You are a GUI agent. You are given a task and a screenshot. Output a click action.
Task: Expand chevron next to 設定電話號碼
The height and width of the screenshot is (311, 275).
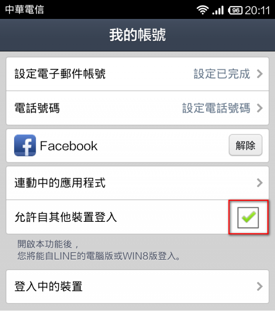pyautogui.click(x=260, y=108)
